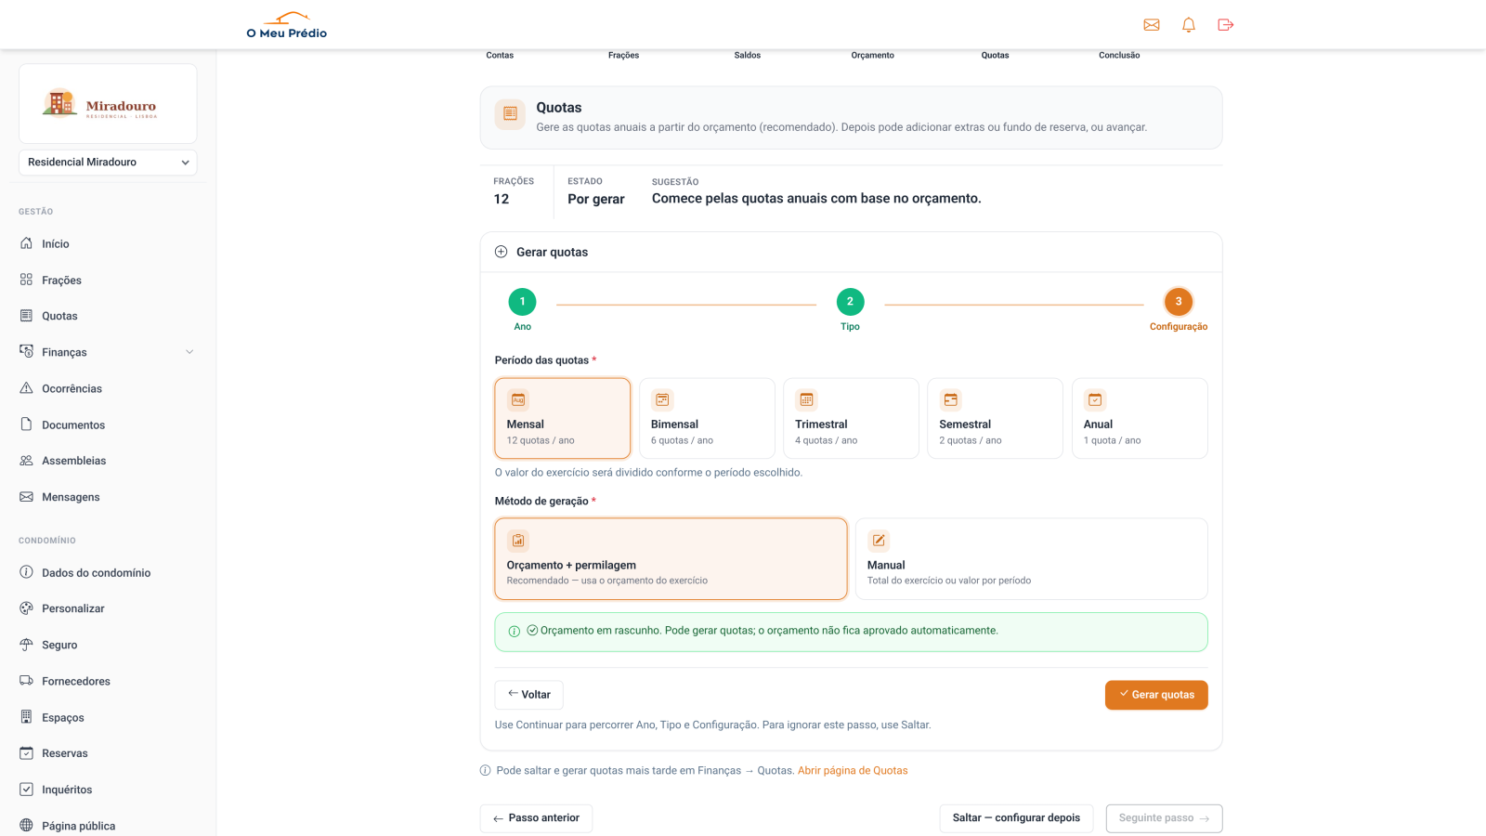This screenshot has height=836, width=1486.
Task: Click the Miradouro condominium logo thumbnail
Action: click(x=108, y=103)
